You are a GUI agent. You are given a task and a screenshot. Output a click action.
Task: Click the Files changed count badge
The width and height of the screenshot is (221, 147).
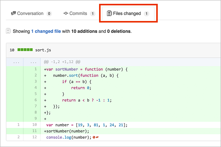(146, 14)
